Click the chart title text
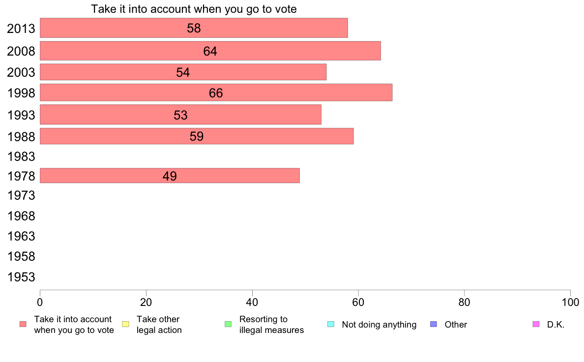This screenshot has width=584, height=362. click(x=194, y=9)
